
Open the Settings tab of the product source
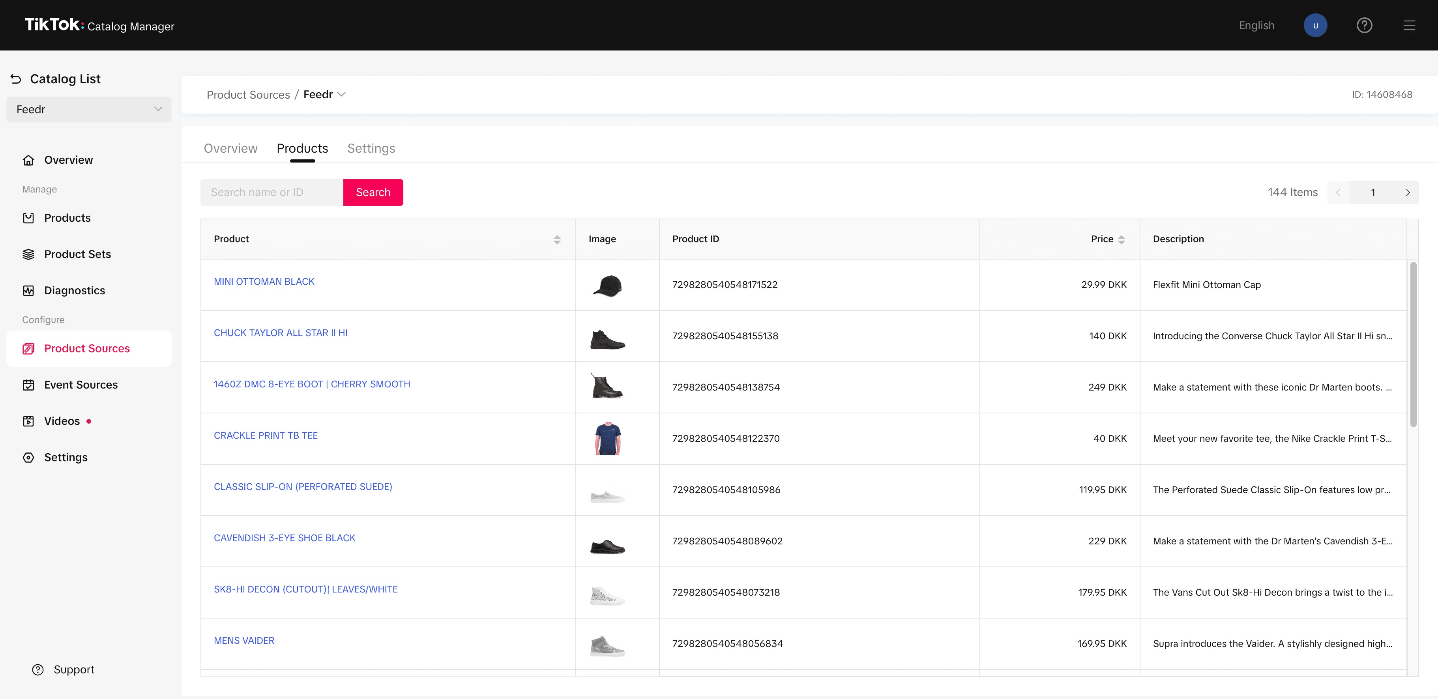tap(371, 148)
